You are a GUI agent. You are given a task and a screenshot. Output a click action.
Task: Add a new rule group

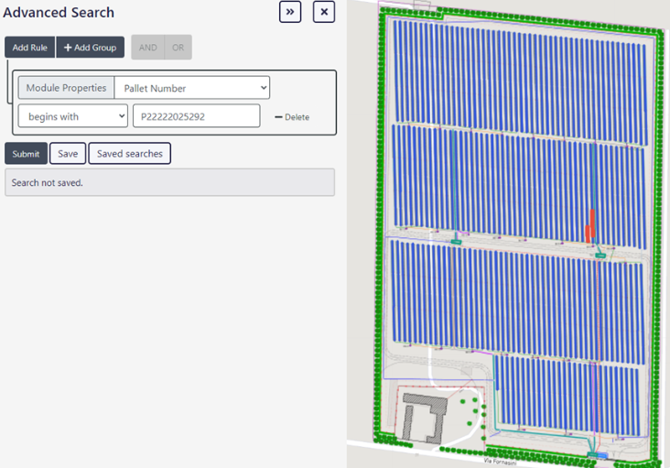click(90, 48)
